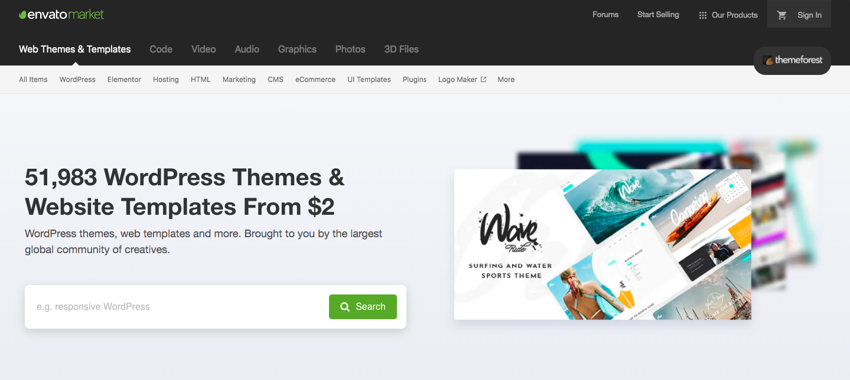
Task: Open the Video marketplace tab
Action: [x=203, y=49]
